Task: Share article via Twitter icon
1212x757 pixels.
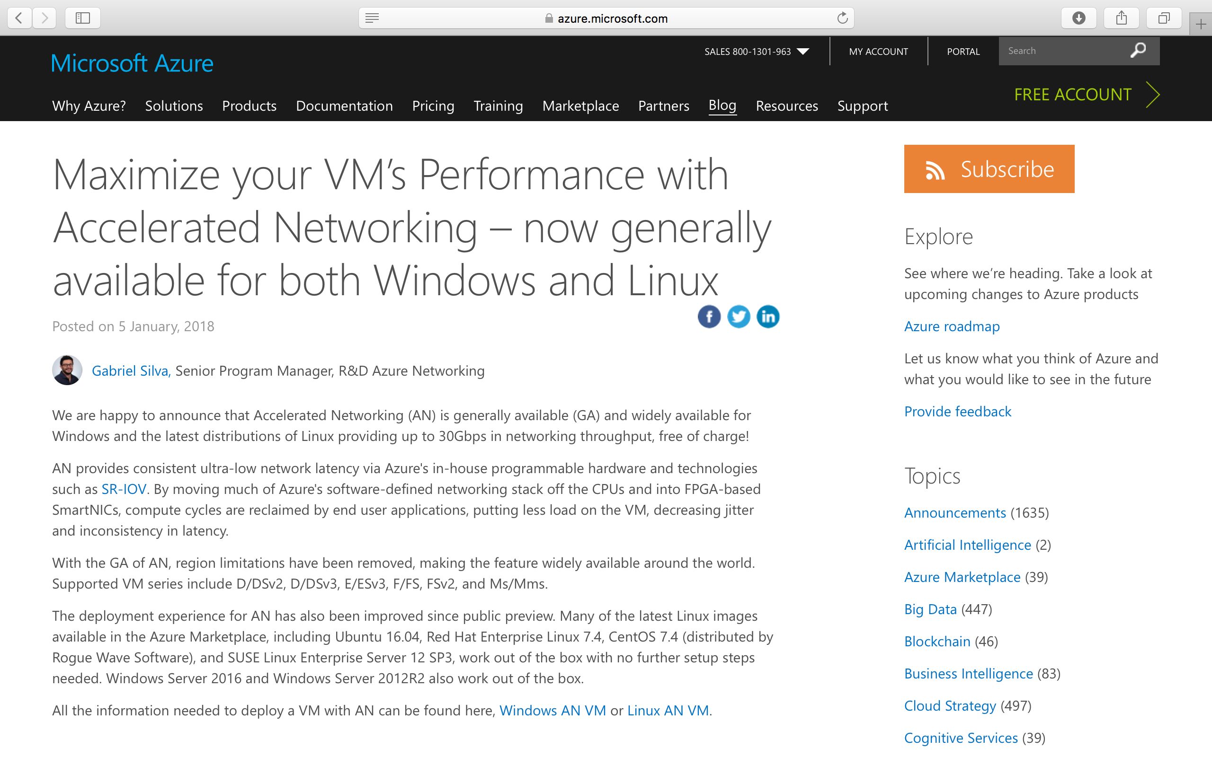Action: (x=738, y=317)
